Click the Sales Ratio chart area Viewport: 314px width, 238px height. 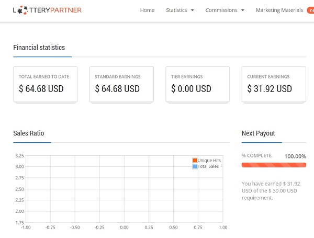point(125,189)
